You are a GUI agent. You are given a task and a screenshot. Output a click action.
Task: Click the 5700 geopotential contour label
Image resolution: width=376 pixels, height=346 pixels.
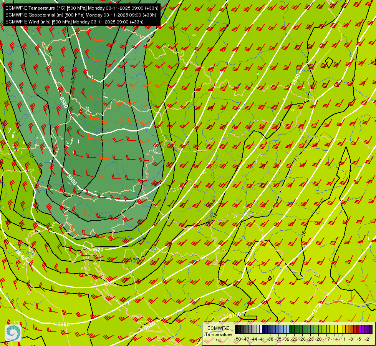coord(235,315)
